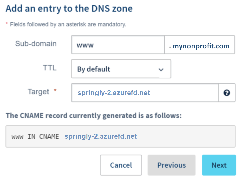Click the TTL field label

point(50,68)
